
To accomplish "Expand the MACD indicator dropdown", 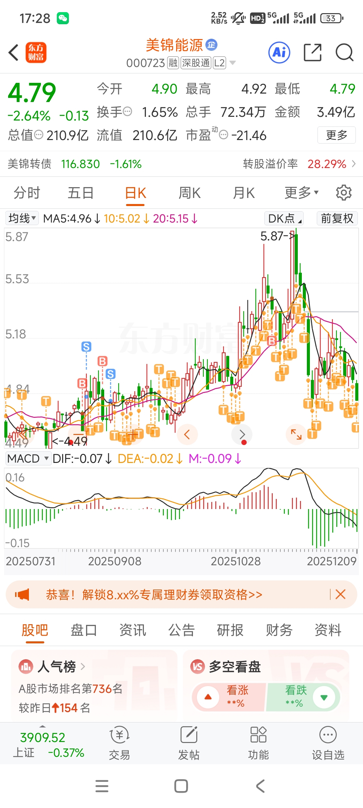I will click(x=28, y=459).
